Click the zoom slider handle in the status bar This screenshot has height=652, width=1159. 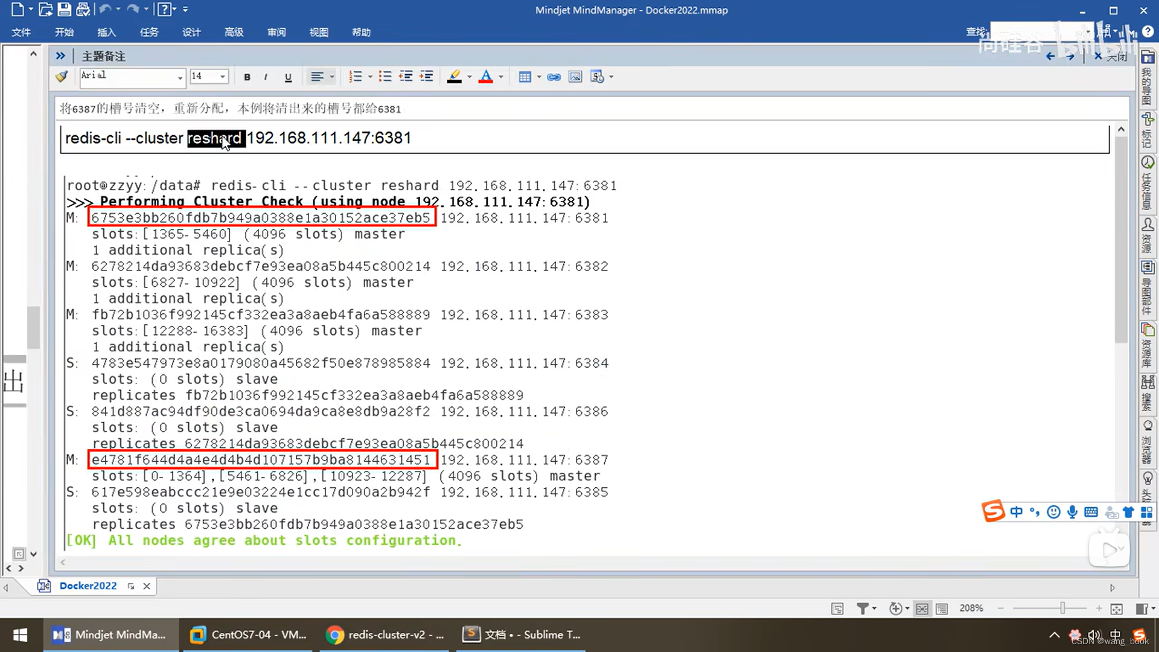click(x=1062, y=609)
